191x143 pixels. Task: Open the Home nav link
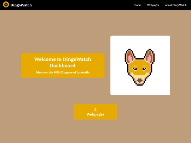[x=138, y=5]
